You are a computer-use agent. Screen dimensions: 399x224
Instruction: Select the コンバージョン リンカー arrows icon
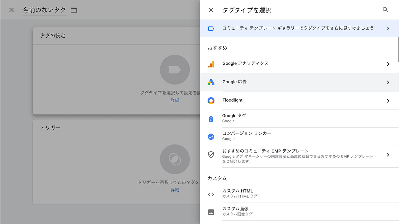coord(211,136)
